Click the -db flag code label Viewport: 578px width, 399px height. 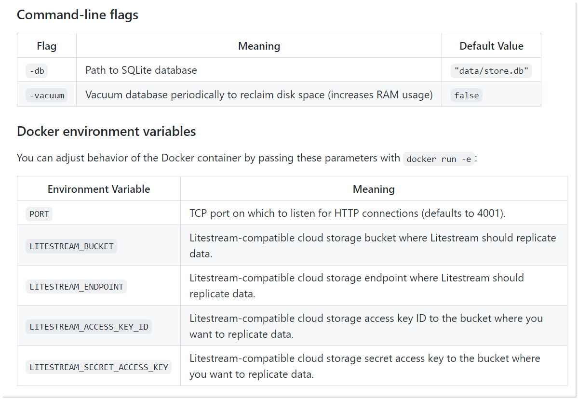click(37, 71)
